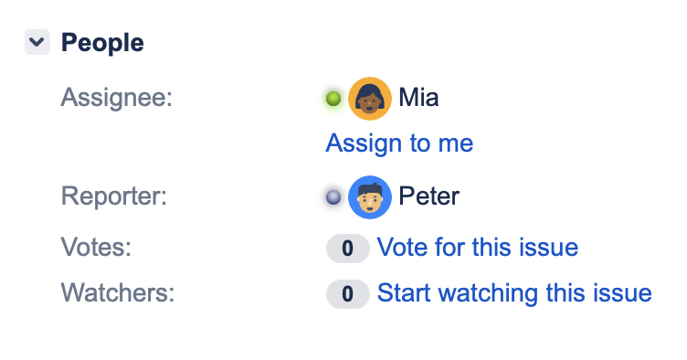The image size is (687, 360).
Task: Click the Watchers field label
Action: (118, 292)
